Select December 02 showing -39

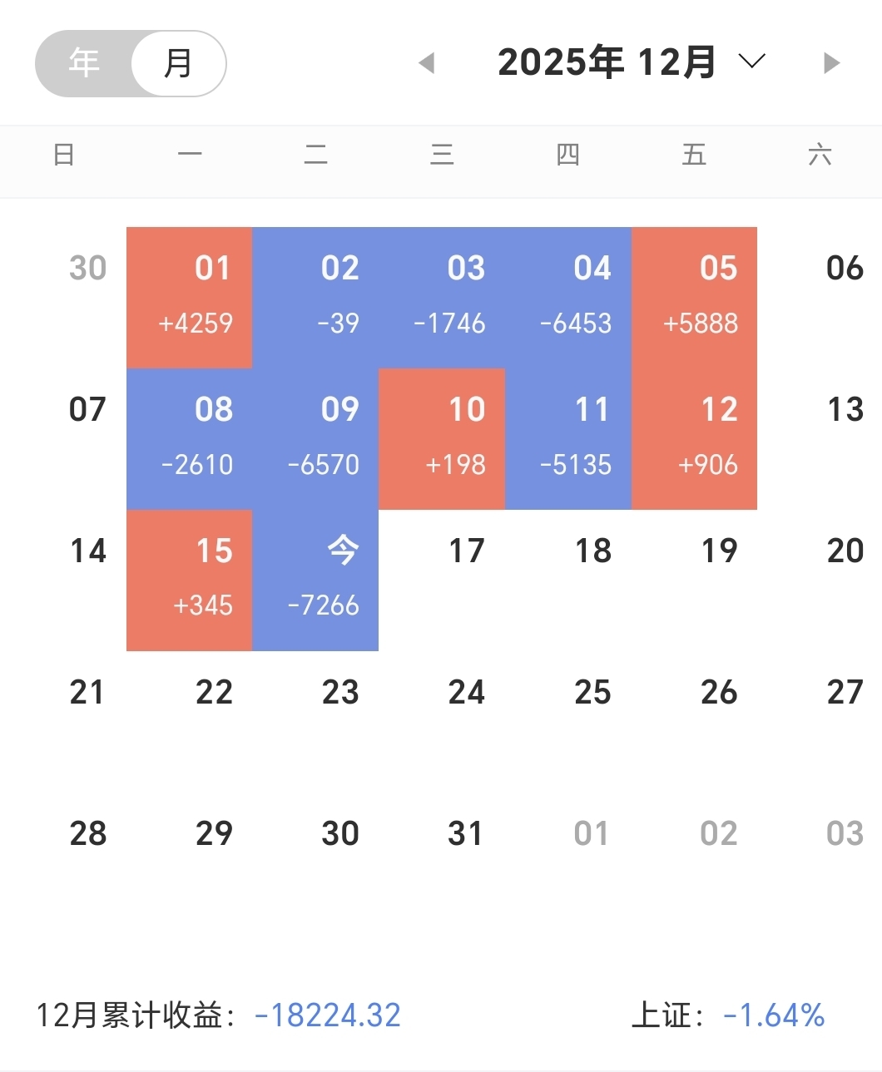[316, 298]
